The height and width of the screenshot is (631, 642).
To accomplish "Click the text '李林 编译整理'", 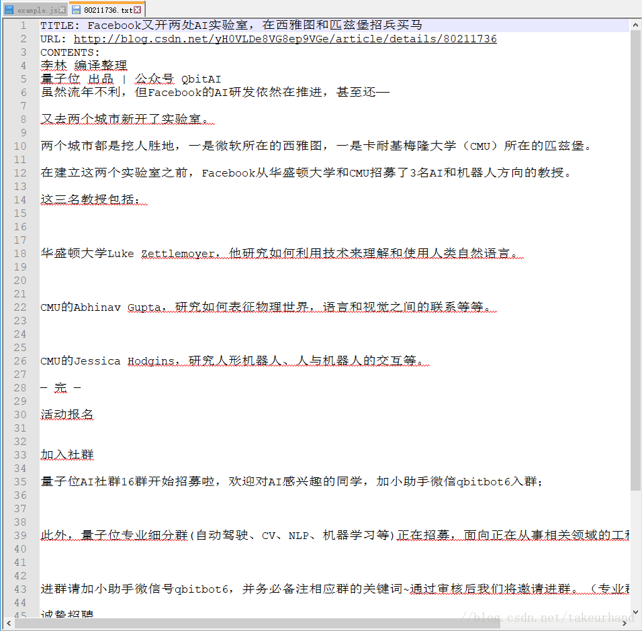I will [84, 66].
